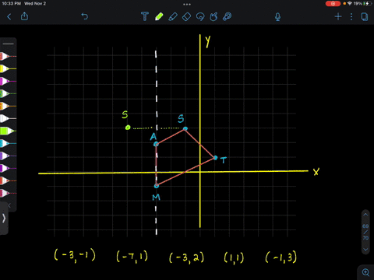Viewport: 374px width, 280px height.
Task: Choose the cyan pen preset
Action: click(x=8, y=143)
